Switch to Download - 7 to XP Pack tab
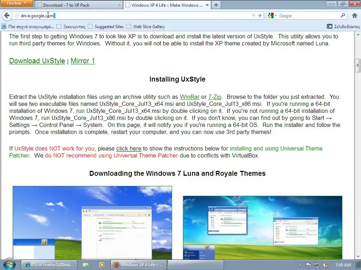The width and height of the screenshot is (361, 270). [x=78, y=5]
